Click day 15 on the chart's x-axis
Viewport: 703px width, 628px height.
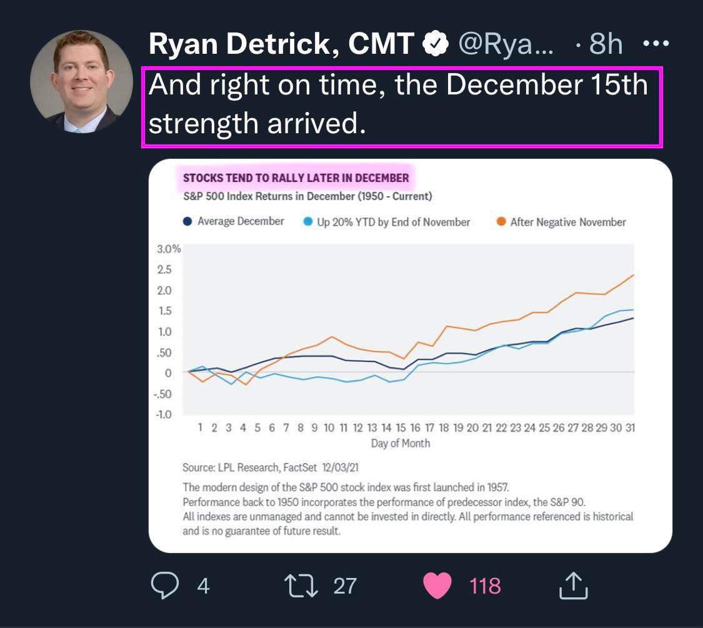pyautogui.click(x=401, y=428)
